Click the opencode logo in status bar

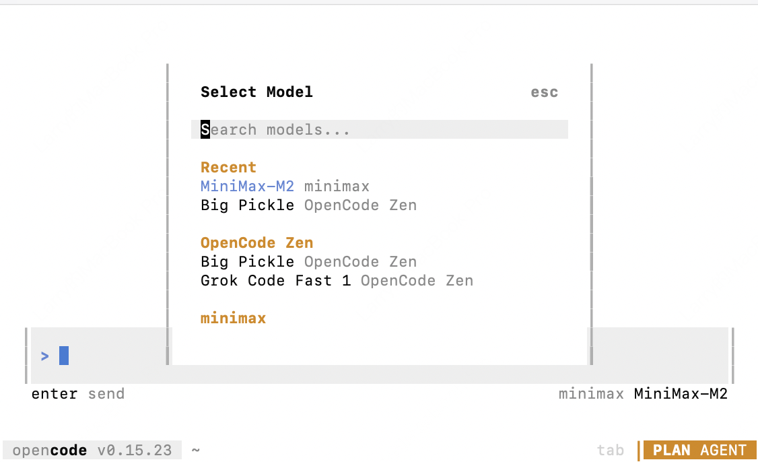[x=50, y=450]
